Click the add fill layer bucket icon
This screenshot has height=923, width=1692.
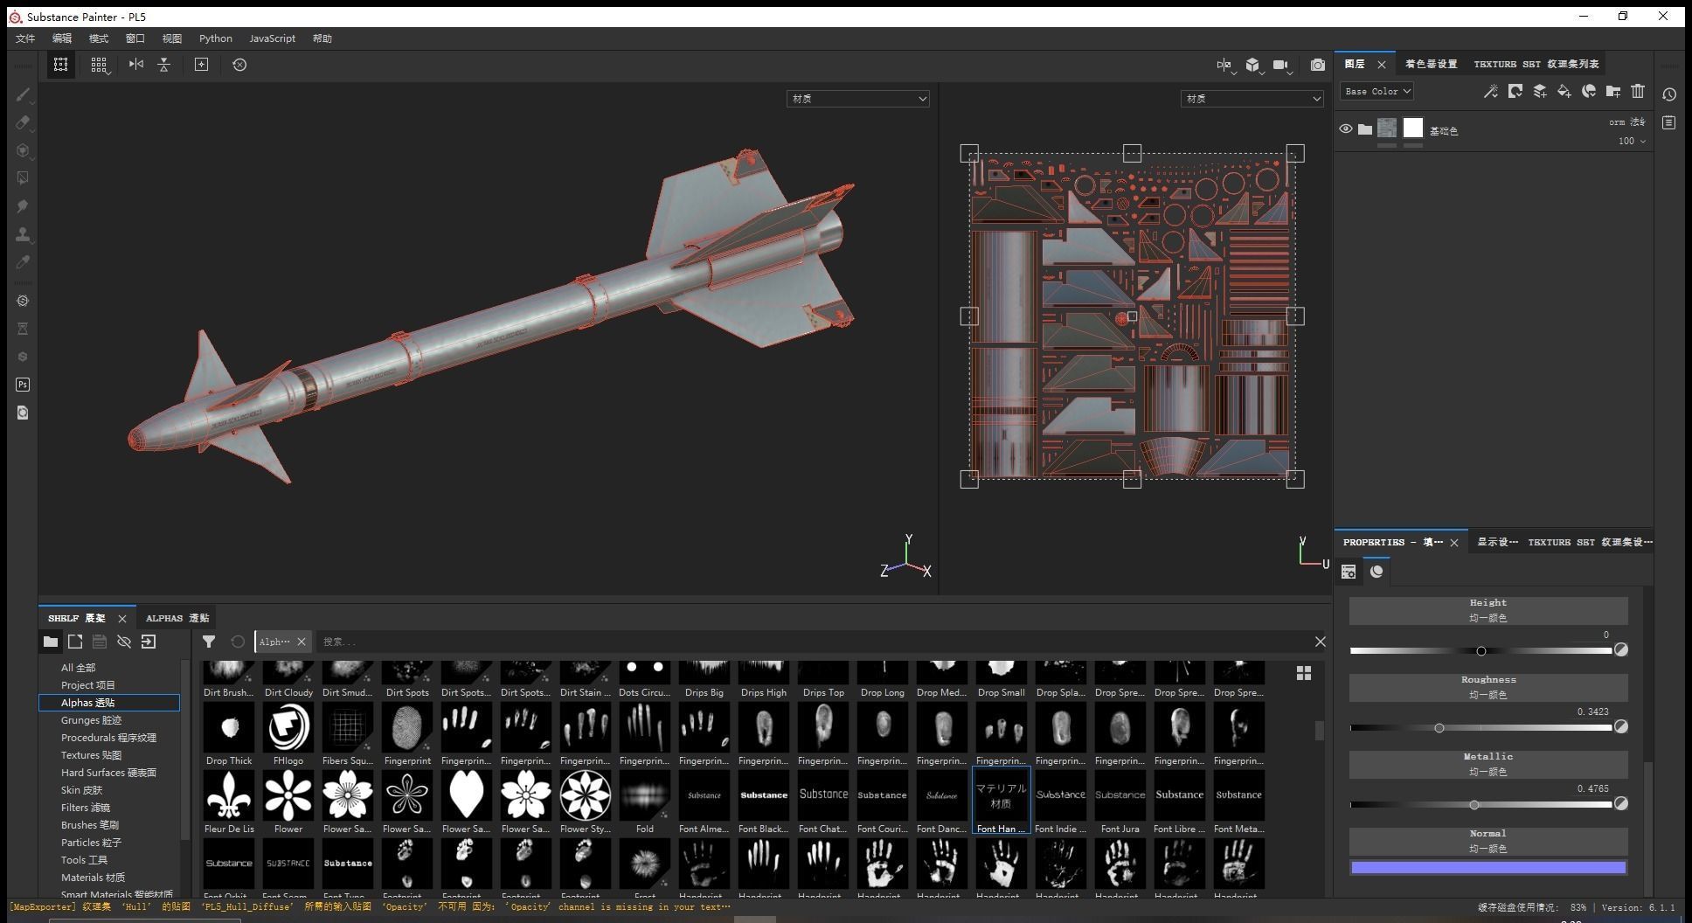coord(1564,91)
